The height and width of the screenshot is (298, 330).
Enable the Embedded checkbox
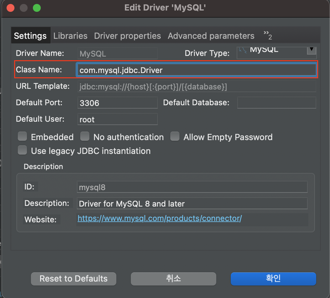click(x=22, y=136)
